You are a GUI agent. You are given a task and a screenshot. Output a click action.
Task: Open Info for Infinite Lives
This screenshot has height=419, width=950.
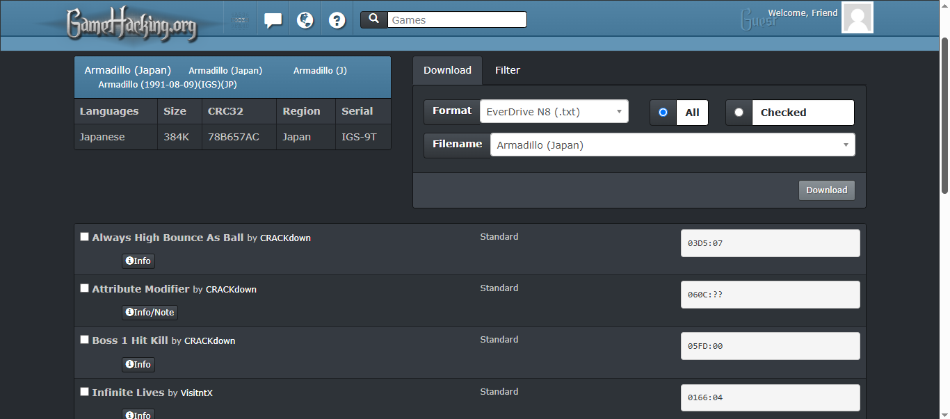138,414
